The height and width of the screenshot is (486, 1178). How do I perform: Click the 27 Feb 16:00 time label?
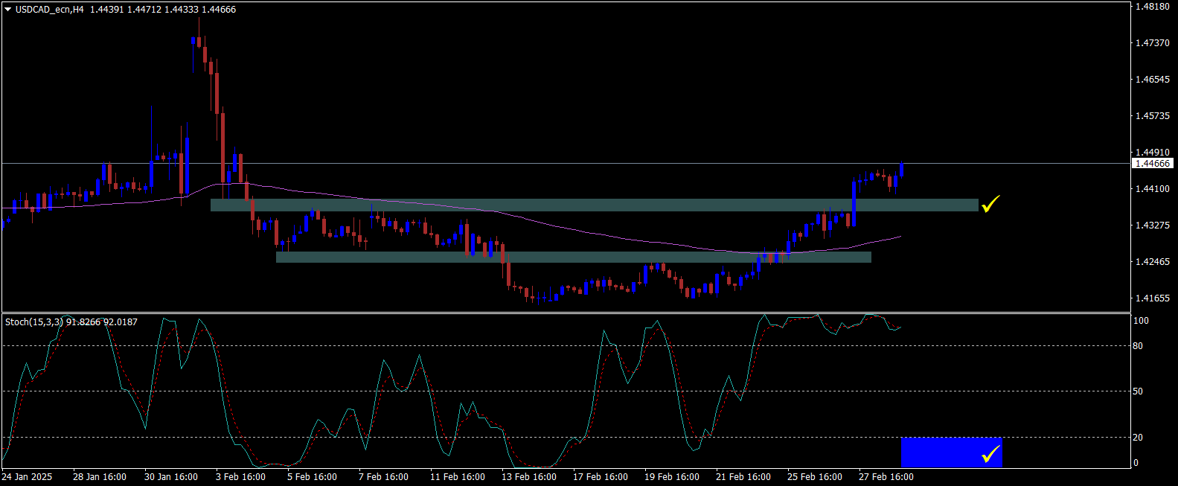886,477
